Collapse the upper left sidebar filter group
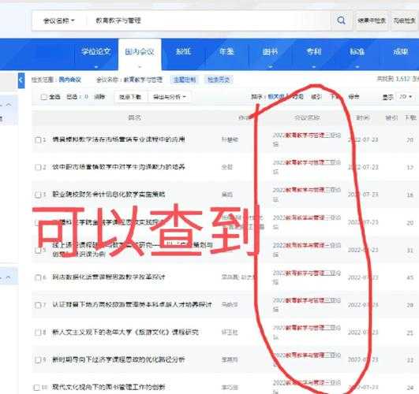Viewport: 419px width, 394px height. 9,105
